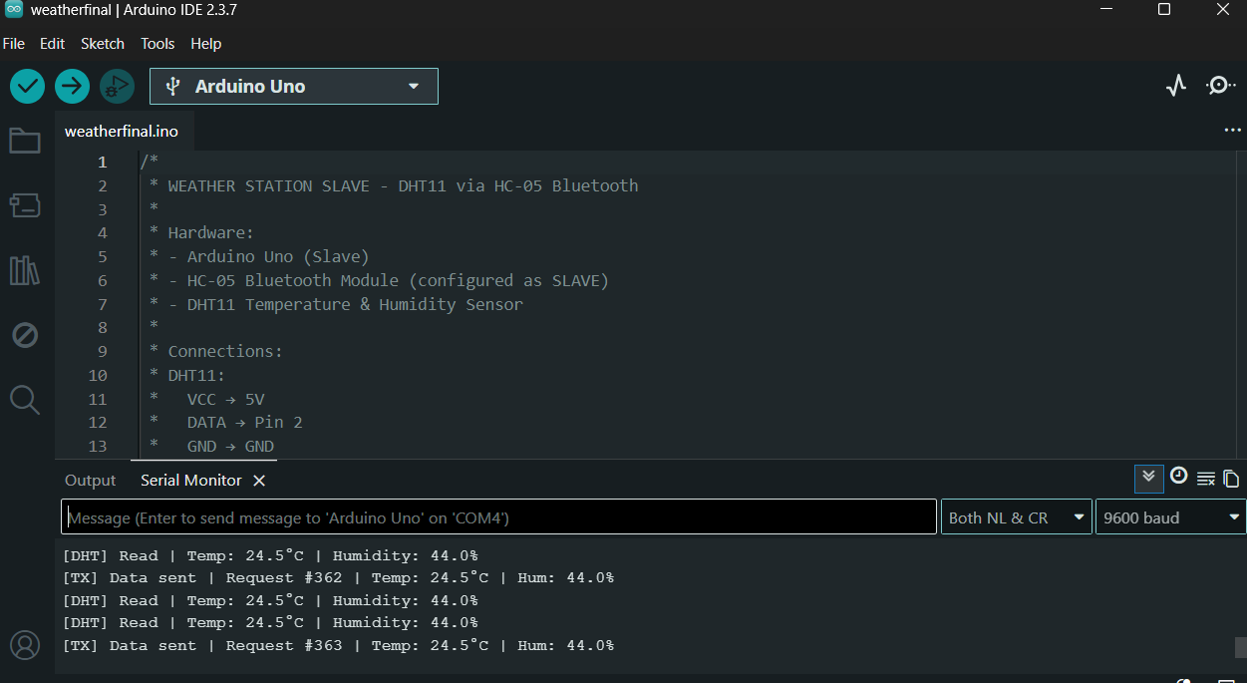The image size is (1247, 683).
Task: Toggle timestamp display in Serial Monitor
Action: [x=1178, y=477]
